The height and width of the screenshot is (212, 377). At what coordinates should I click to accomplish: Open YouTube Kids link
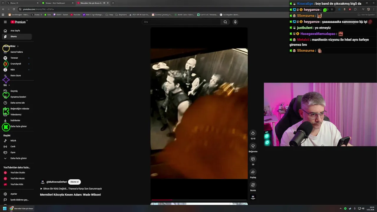[17, 184]
